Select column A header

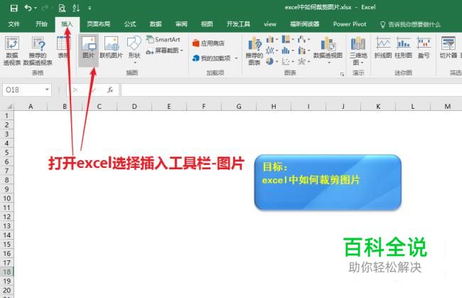click(31, 107)
